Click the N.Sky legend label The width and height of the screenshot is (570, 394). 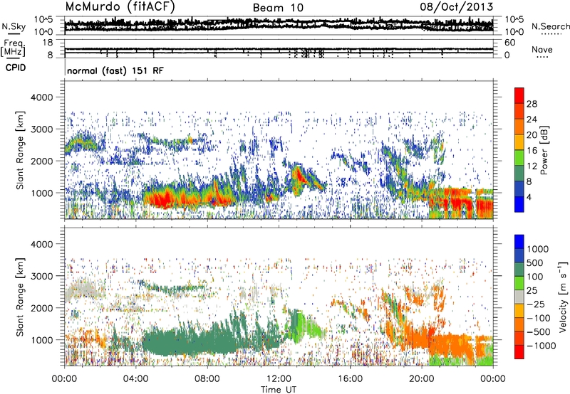[x=14, y=26]
